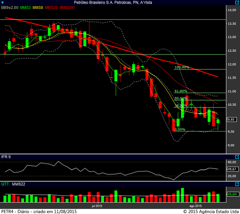Select the QTT panel title
The image size is (240, 214).
(5, 184)
